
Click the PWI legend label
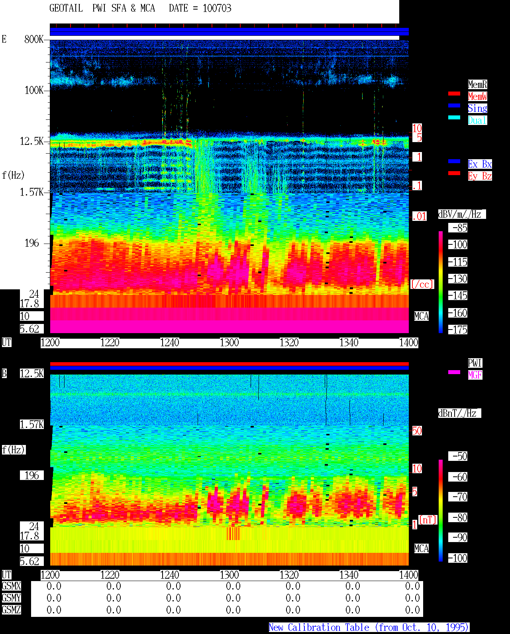475,363
